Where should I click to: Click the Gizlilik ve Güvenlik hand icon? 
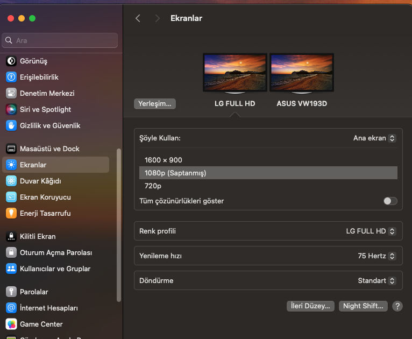(11, 125)
